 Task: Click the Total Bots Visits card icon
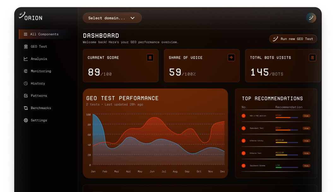coord(312,58)
